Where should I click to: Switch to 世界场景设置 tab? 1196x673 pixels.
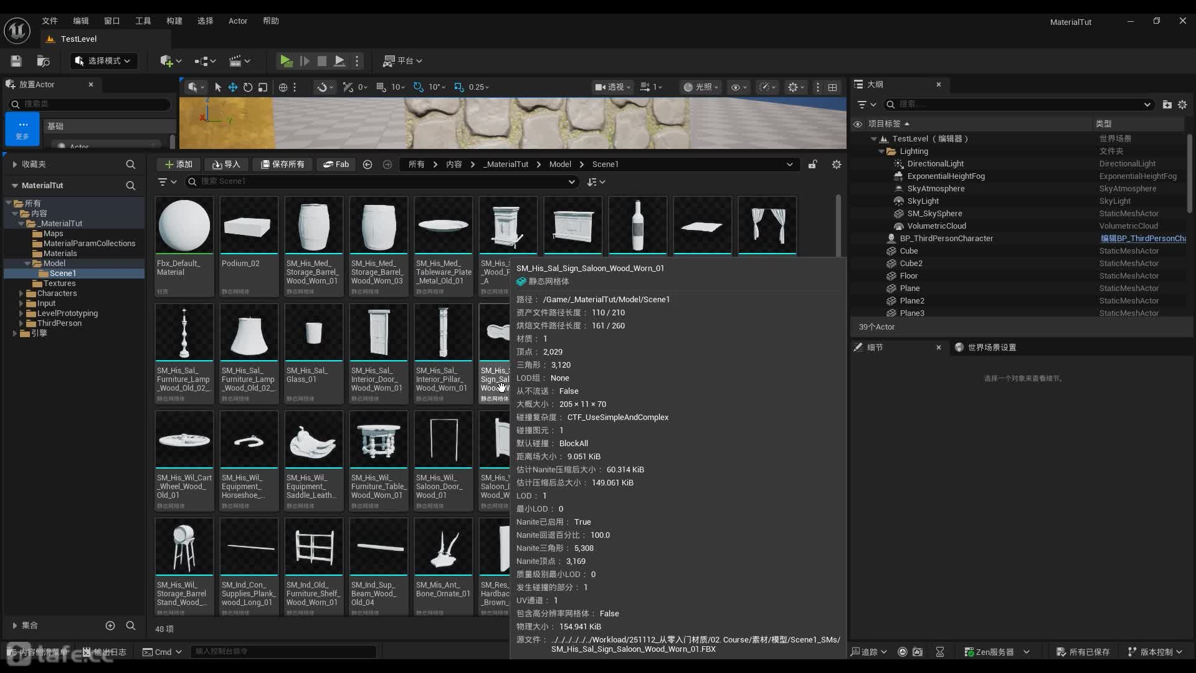[991, 347]
